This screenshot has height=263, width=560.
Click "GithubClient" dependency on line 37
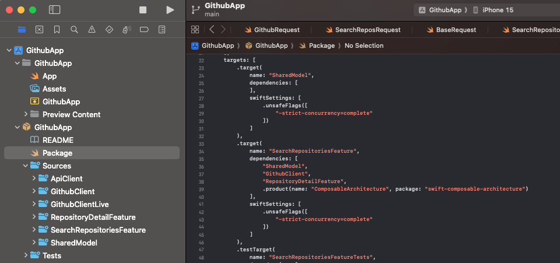pyautogui.click(x=285, y=174)
